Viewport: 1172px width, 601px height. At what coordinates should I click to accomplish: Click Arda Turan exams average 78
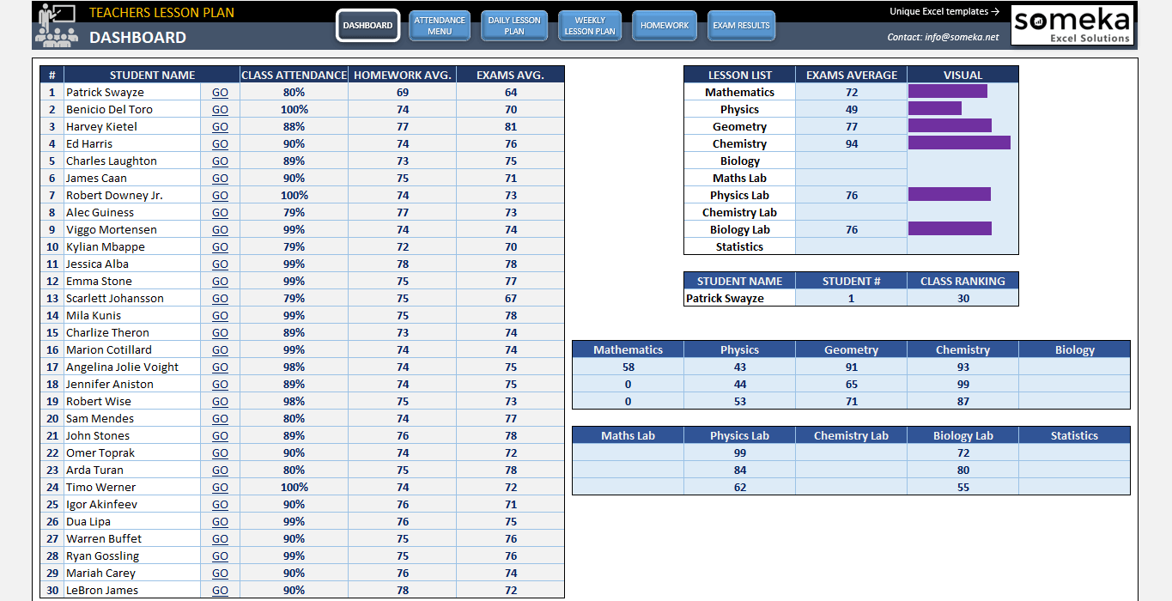[511, 470]
